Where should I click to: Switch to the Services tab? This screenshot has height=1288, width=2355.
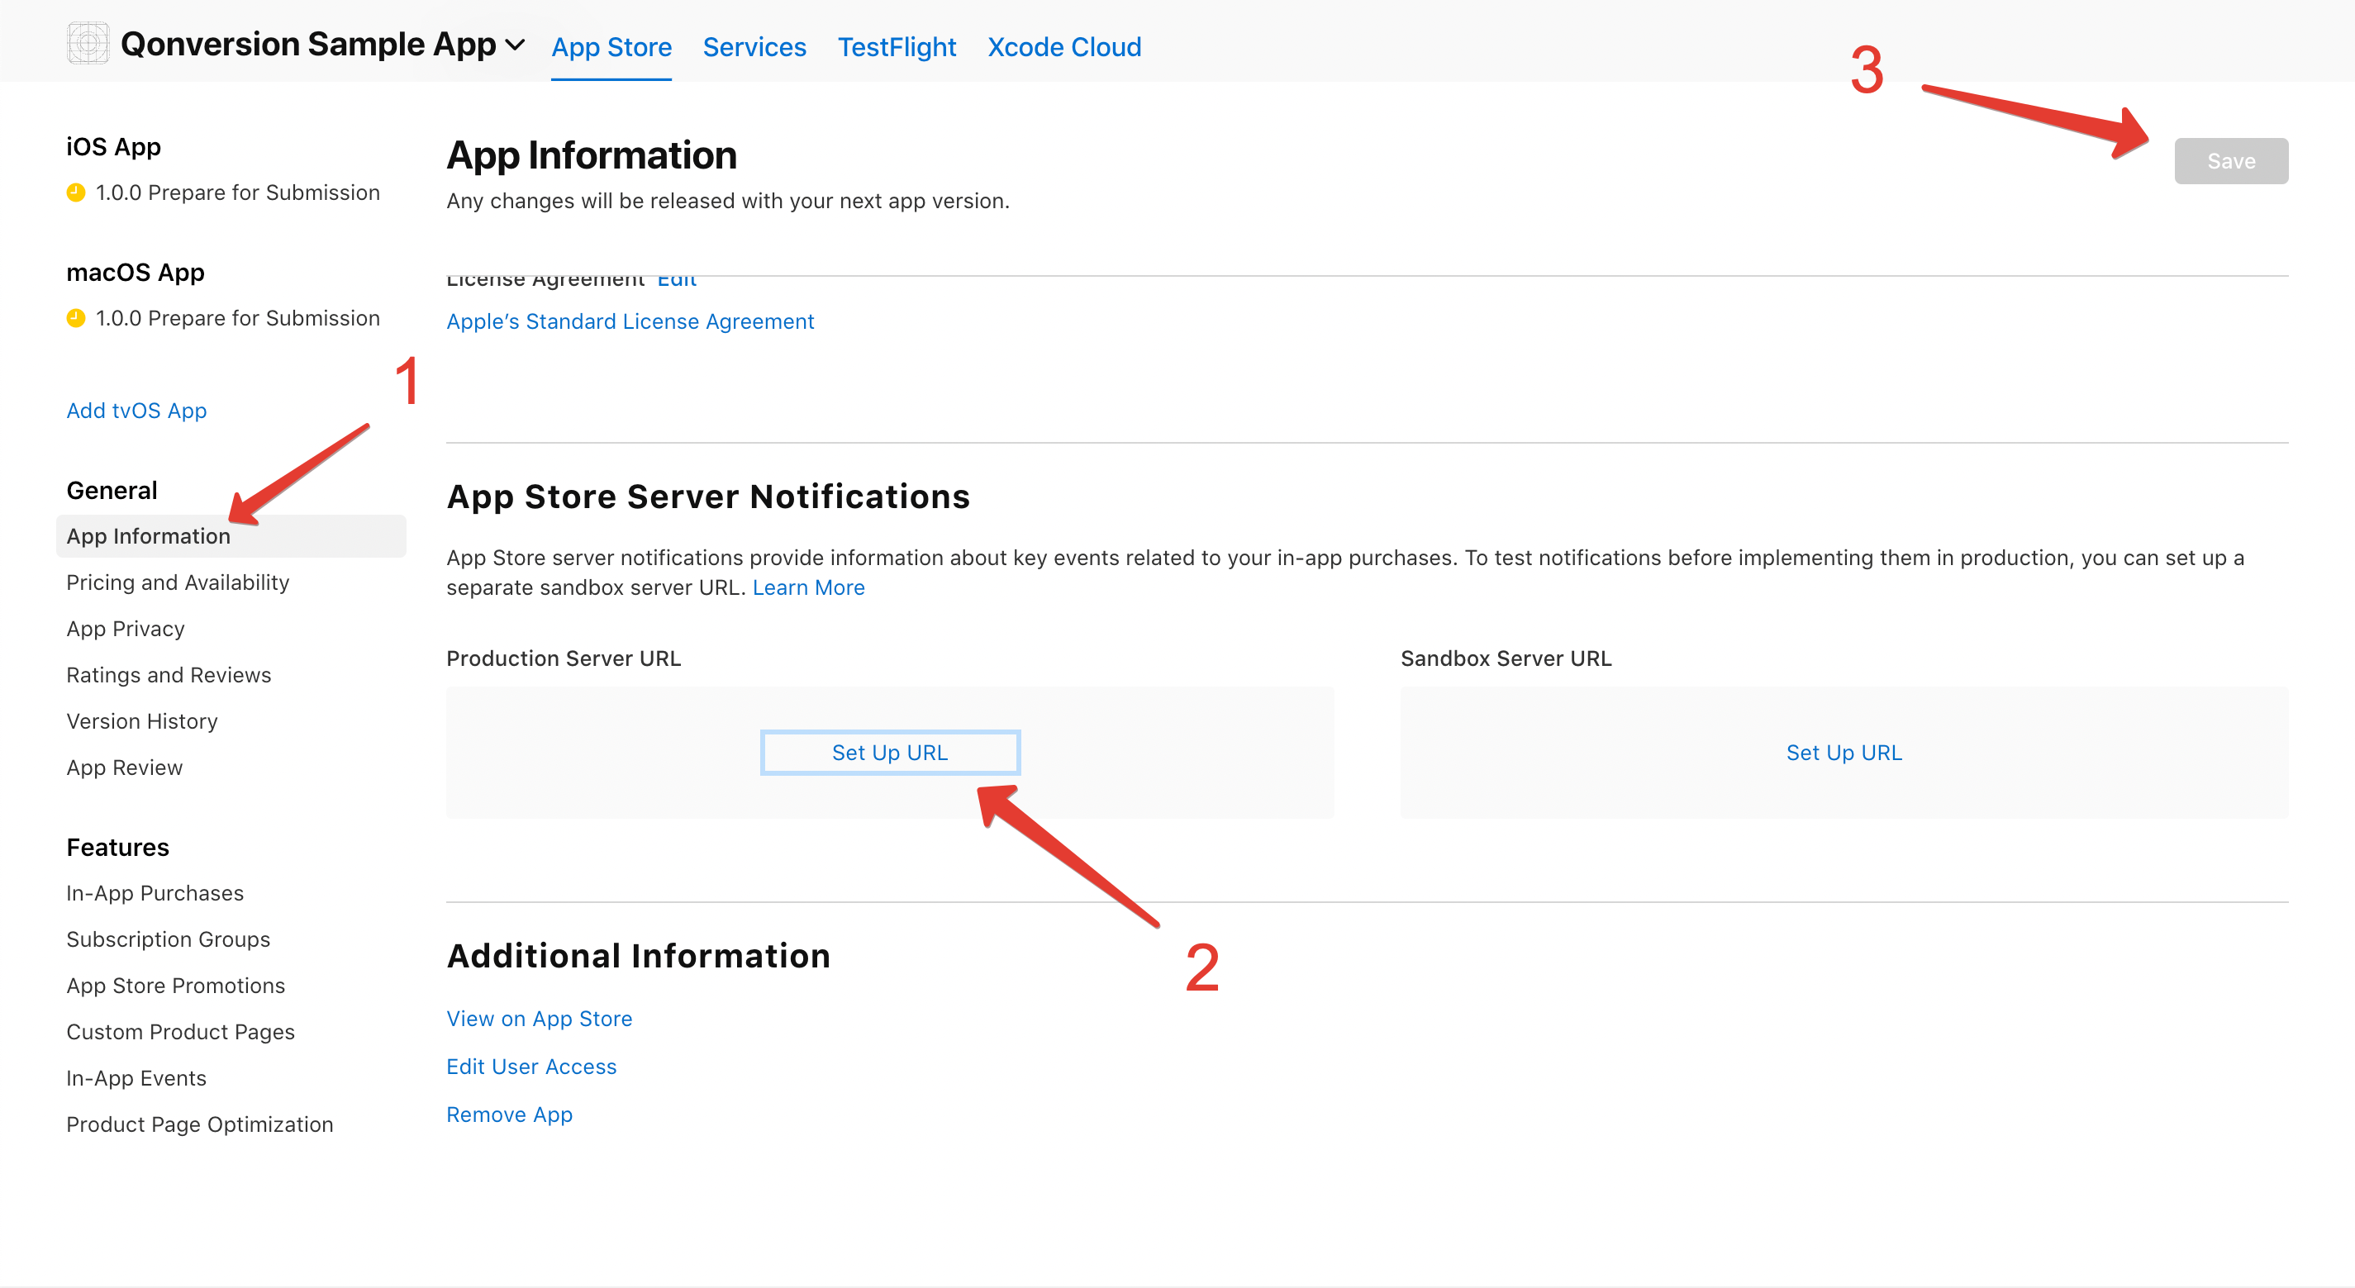click(x=754, y=46)
